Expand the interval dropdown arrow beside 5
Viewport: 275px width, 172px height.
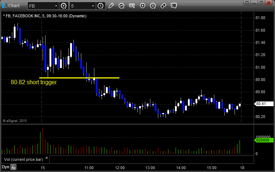93,6
